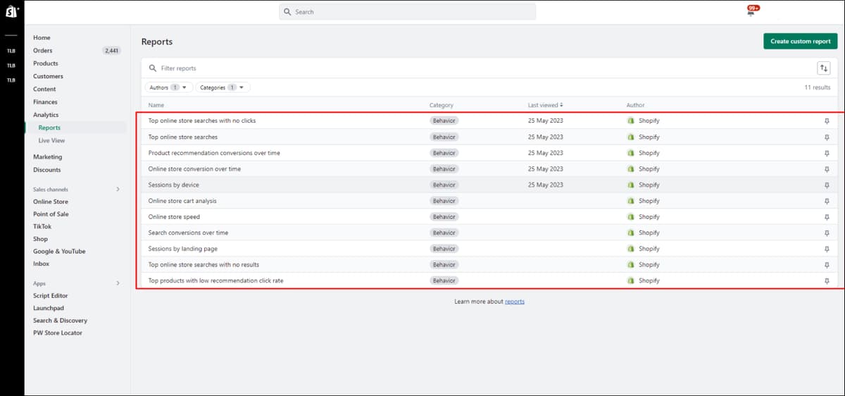
Task: Pin 'Product recommendation conversions over time' report
Action: tap(827, 153)
